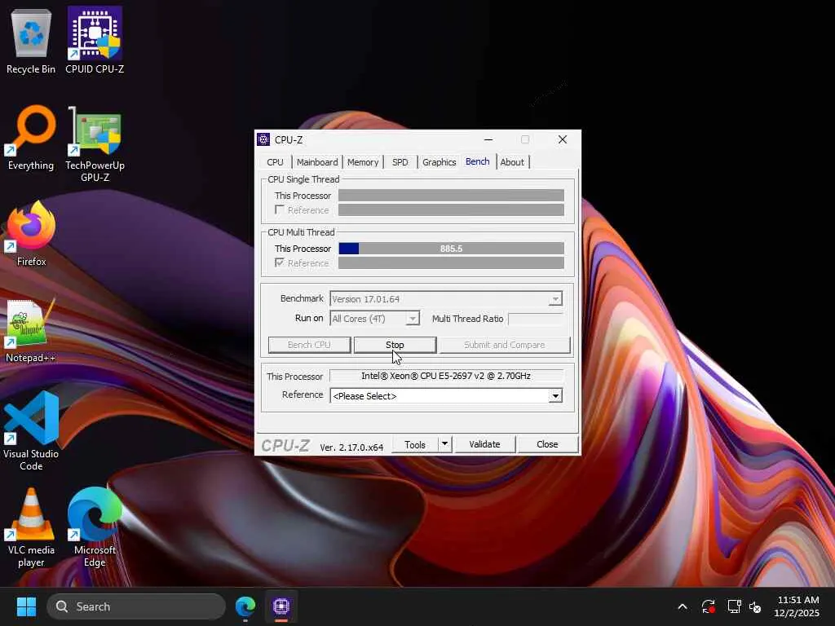Screen dimensions: 835x626
Task: Toggle Multi Thread Reference checkbox
Action: [x=280, y=263]
